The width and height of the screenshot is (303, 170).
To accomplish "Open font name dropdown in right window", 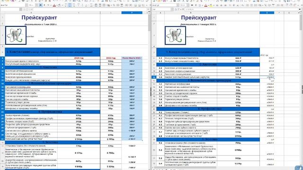I will tap(178, 5).
